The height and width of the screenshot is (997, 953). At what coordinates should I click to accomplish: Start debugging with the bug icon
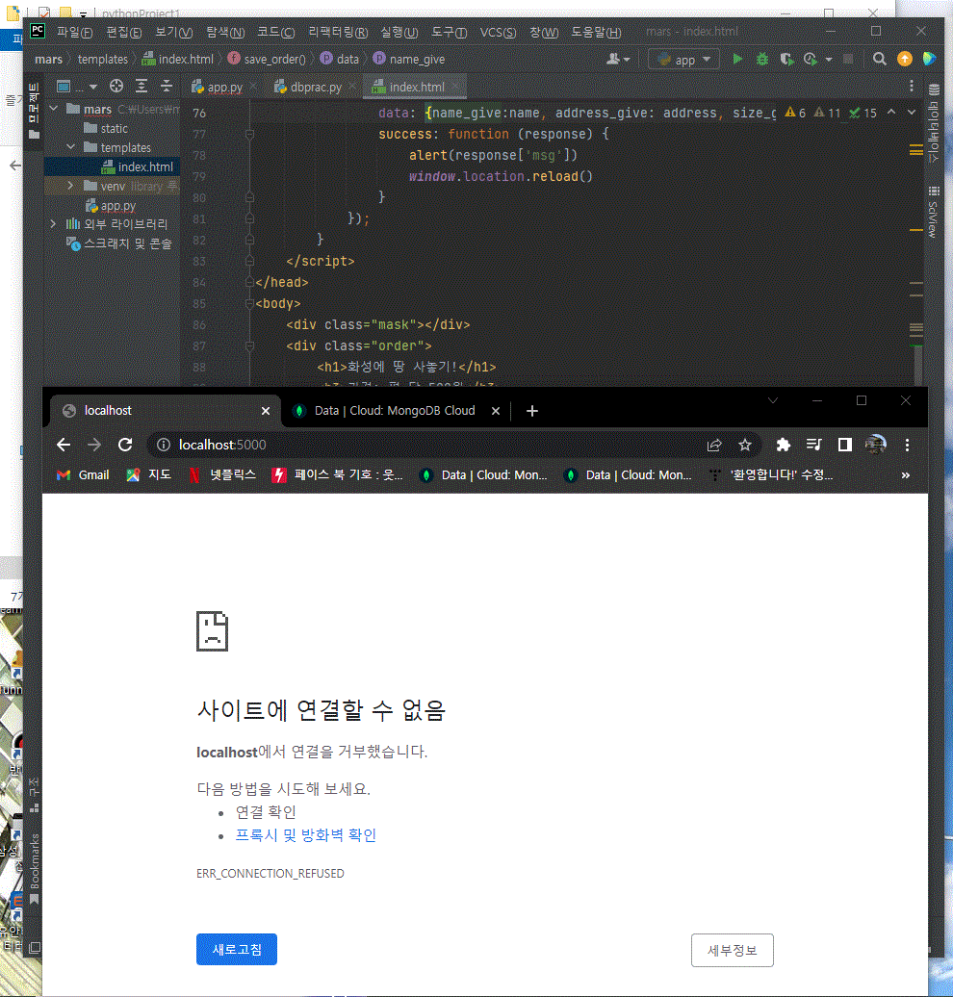pos(761,59)
